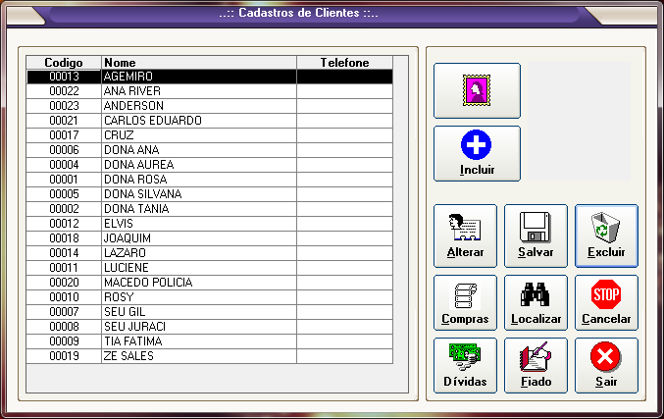Save the record with Salvar

(x=536, y=236)
